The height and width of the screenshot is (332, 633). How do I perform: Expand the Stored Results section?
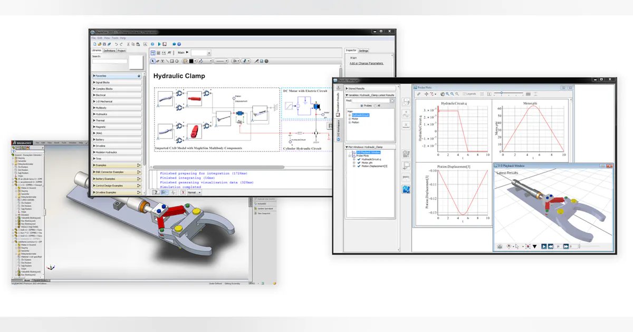tap(370, 89)
